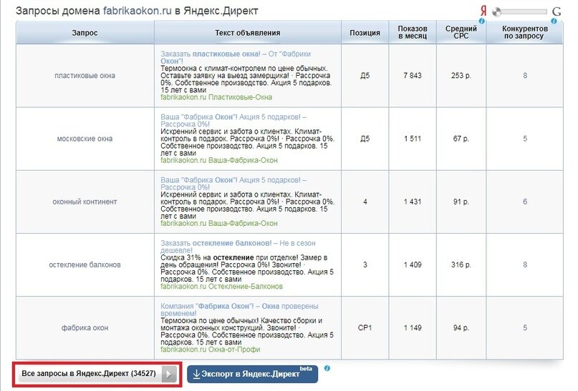
Task: Click position Д5 in московские окна row
Action: [365, 139]
